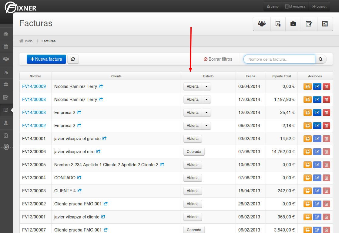Open the clients group icon in sidebar
This screenshot has width=339, height=233.
(x=6, y=59)
